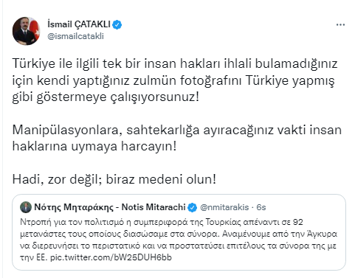
Task: Click the tweet paragraph starting "Türkiye ile ilgili"
Action: 175,80
